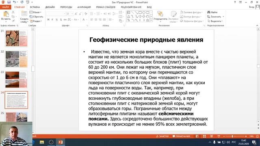The width and height of the screenshot is (260, 146).
Task: Select the rectangle shape in gallery
Action: tap(140, 13)
